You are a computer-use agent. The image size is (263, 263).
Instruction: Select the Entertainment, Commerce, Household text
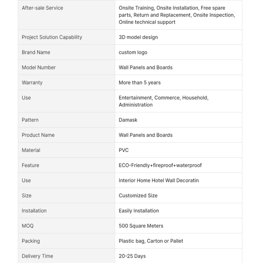coord(164,98)
